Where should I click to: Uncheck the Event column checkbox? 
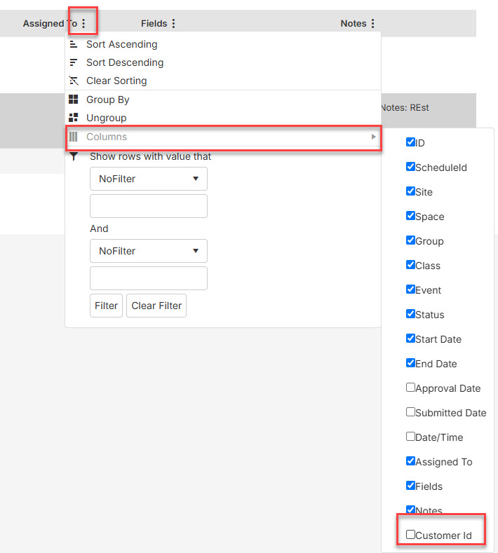[x=410, y=289]
